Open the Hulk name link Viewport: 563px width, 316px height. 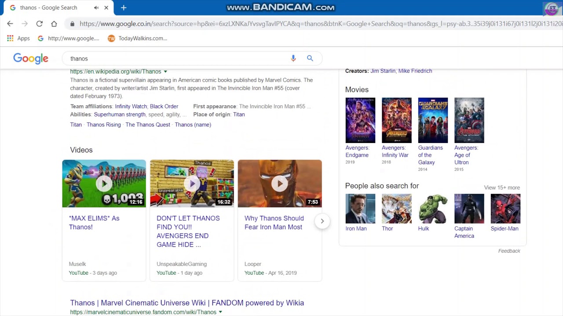(423, 228)
